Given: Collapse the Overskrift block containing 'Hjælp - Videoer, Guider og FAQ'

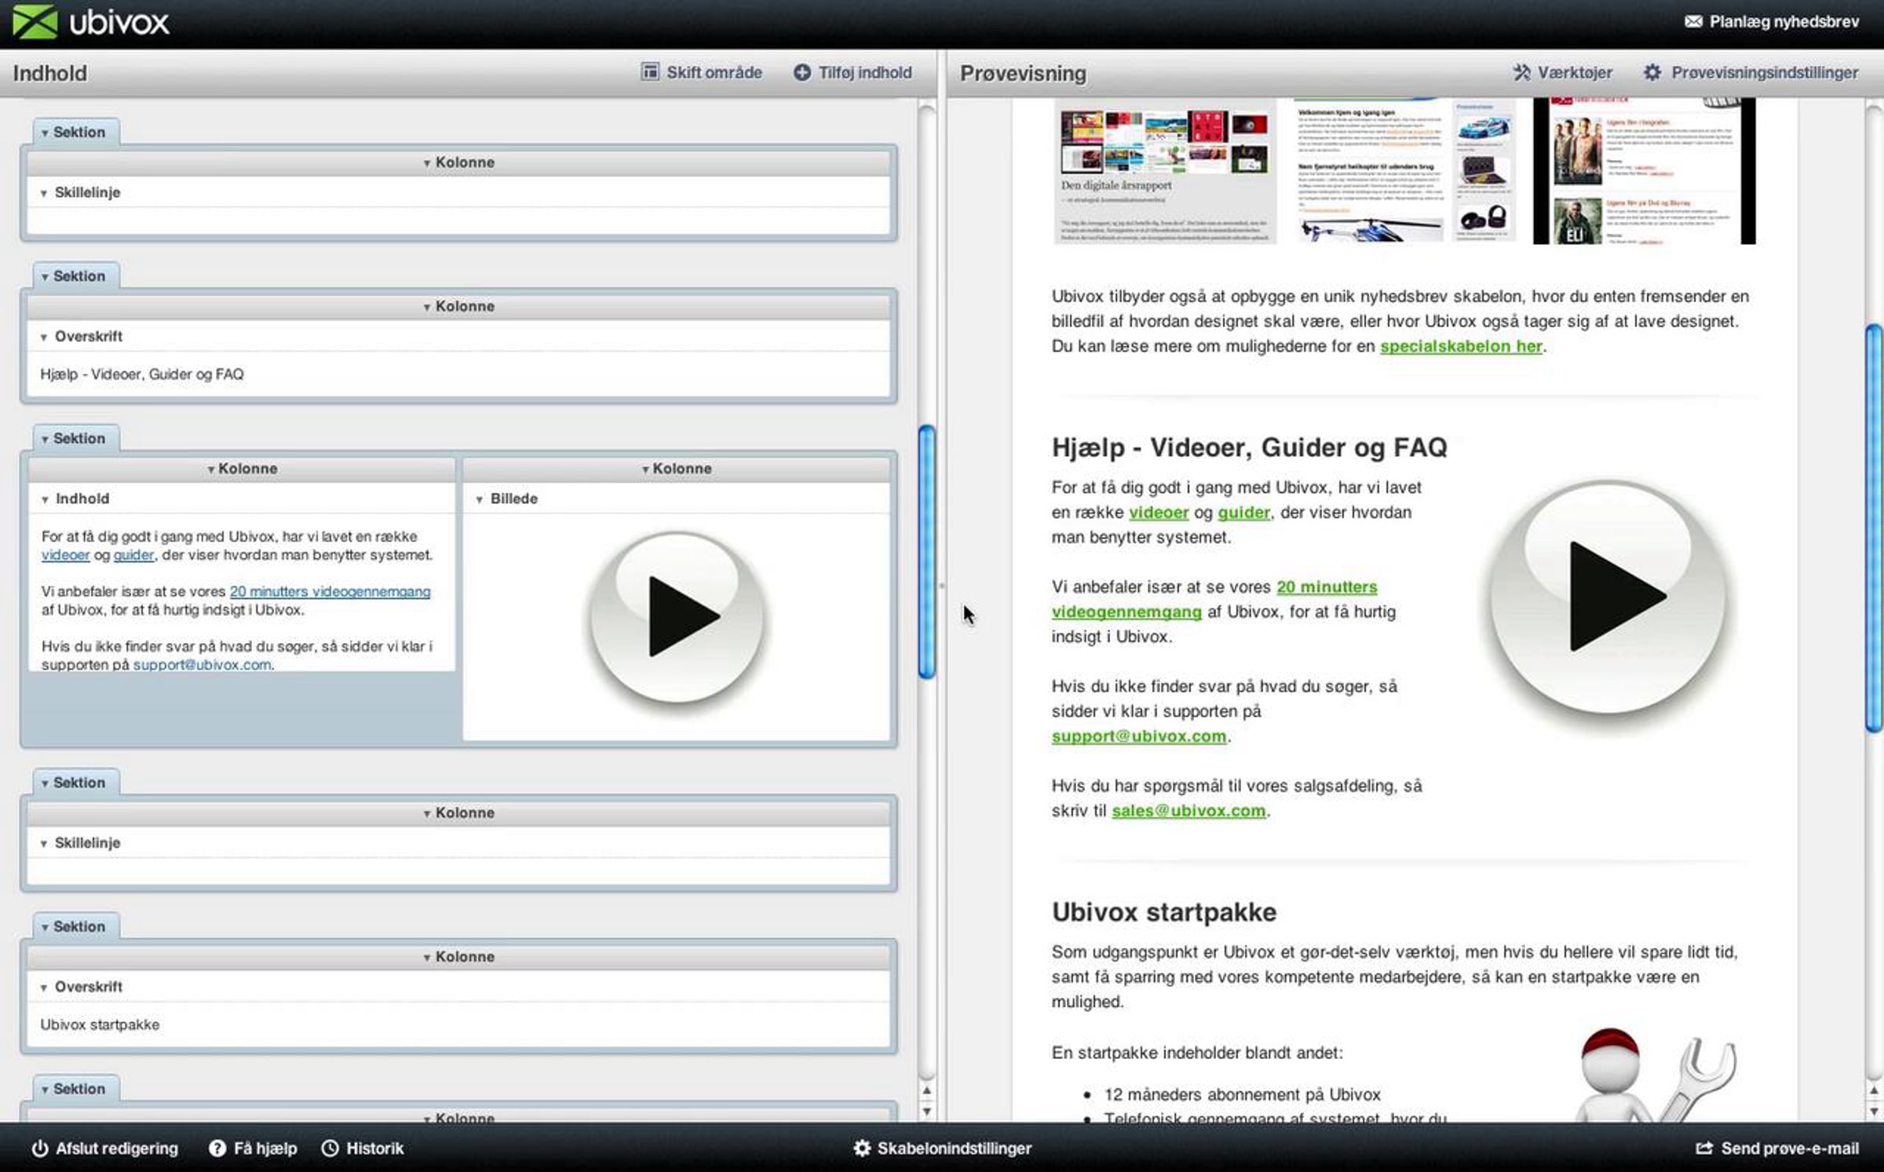Looking at the screenshot, I should point(44,337).
